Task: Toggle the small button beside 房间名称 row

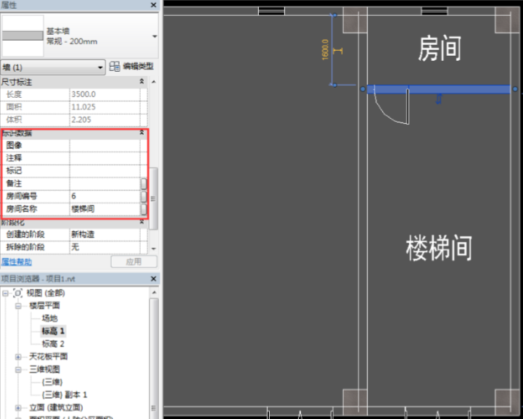Action: coord(144,209)
